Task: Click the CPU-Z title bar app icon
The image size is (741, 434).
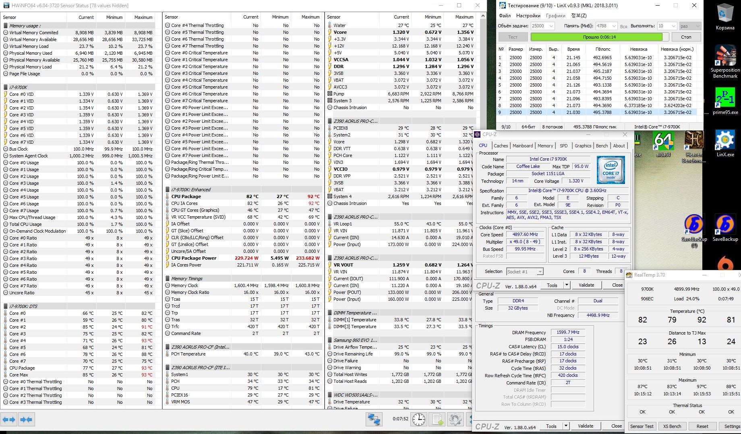Action: [x=477, y=134]
